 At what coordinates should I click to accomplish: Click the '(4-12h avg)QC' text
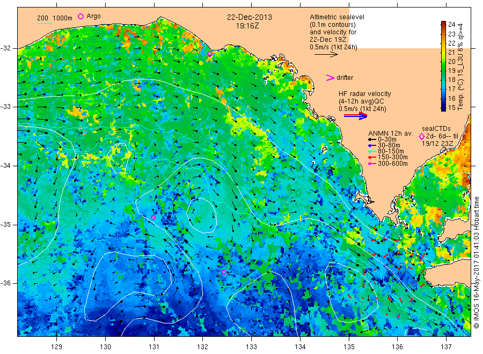click(361, 101)
